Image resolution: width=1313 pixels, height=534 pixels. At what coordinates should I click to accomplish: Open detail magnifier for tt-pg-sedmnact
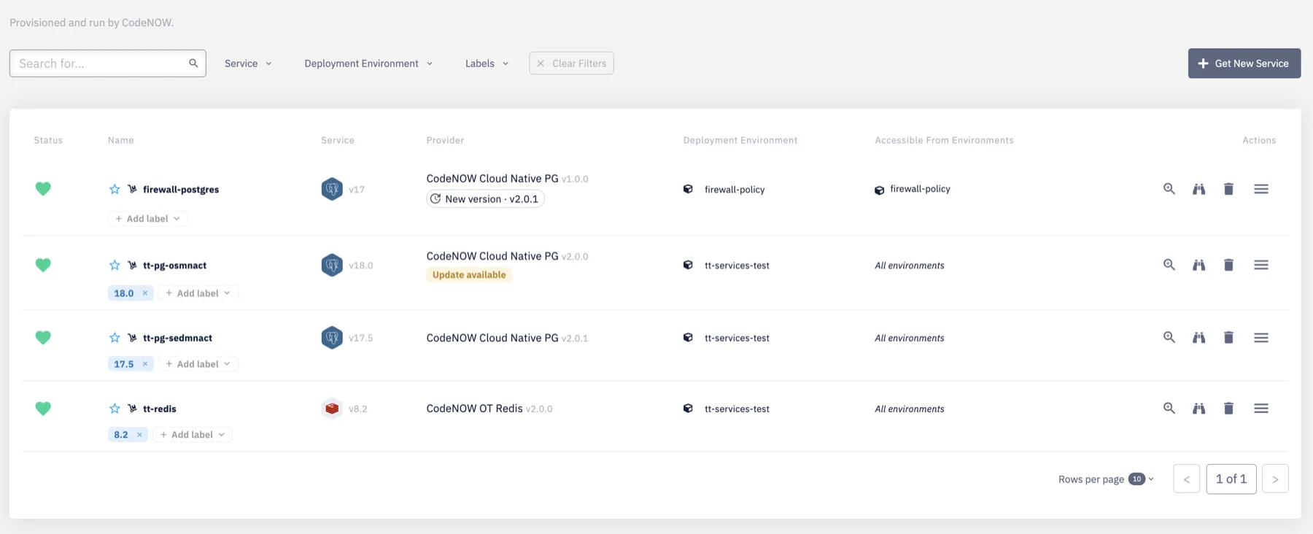(x=1169, y=337)
